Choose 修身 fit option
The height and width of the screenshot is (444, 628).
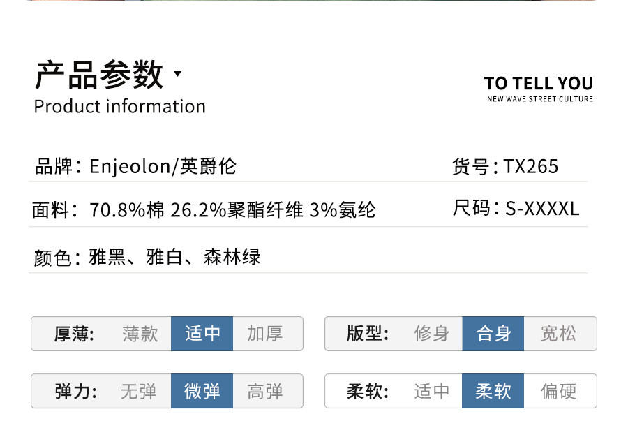click(x=431, y=334)
